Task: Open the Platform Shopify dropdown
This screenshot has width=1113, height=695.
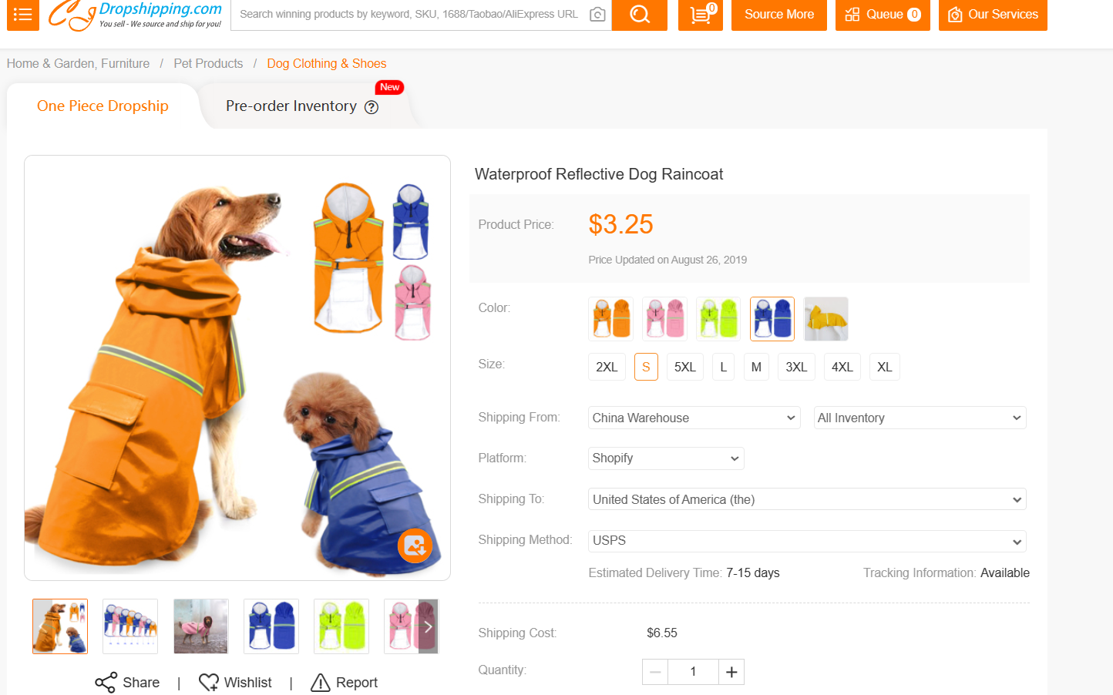Action: pyautogui.click(x=666, y=458)
